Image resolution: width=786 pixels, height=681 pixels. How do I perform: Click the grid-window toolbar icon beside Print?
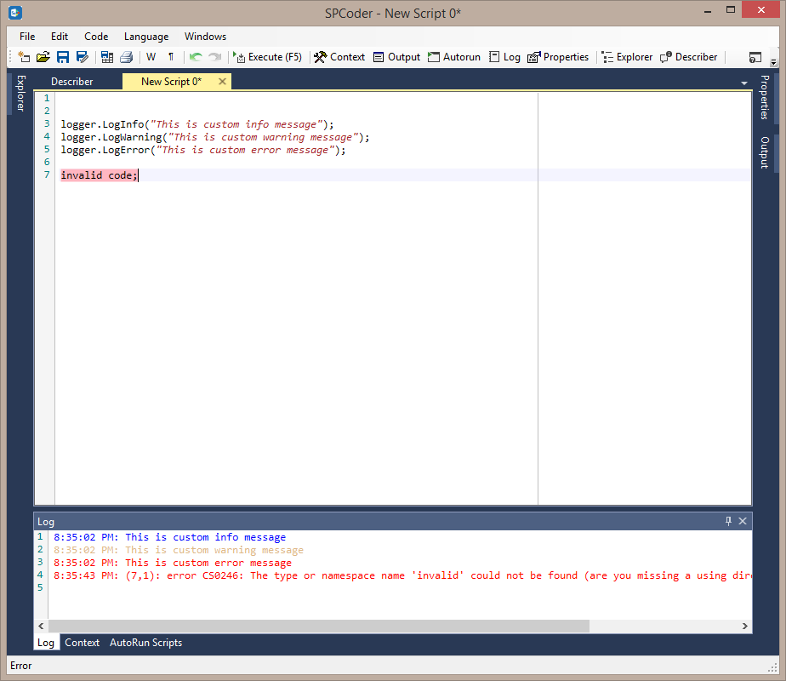pos(107,57)
